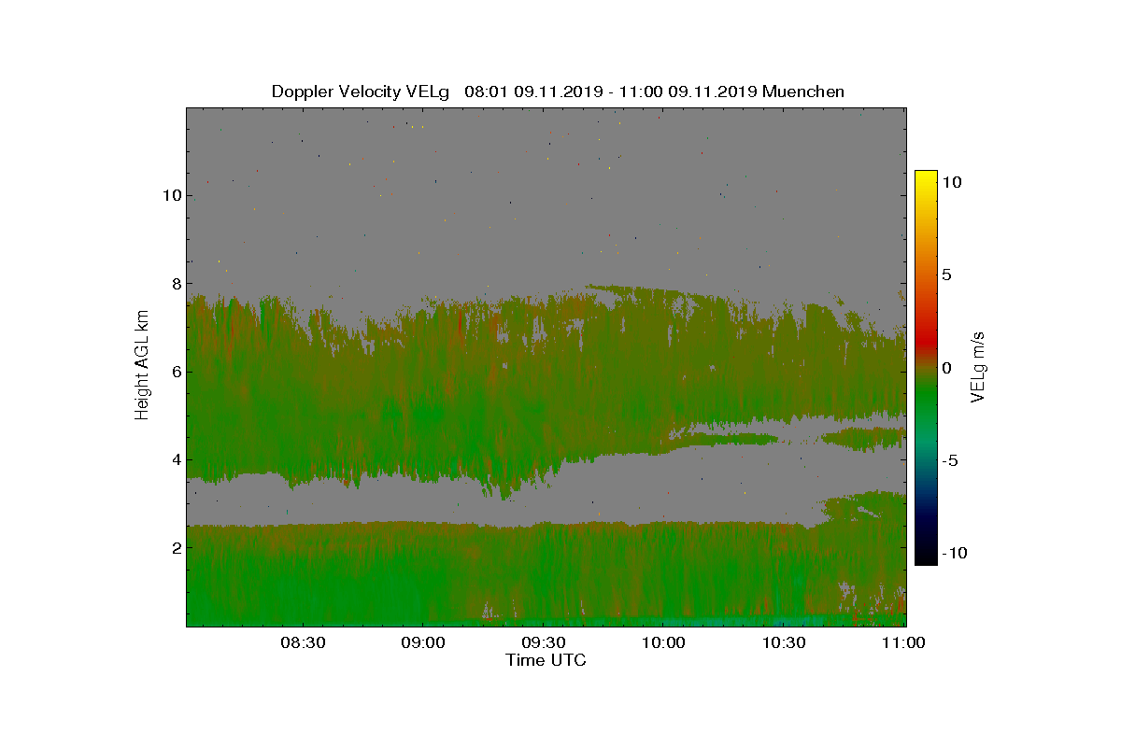Click the height tick label '2'
The image size is (1121, 747).
click(175, 547)
